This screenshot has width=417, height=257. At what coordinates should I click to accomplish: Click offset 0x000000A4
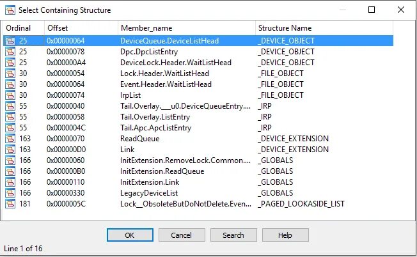[67, 63]
